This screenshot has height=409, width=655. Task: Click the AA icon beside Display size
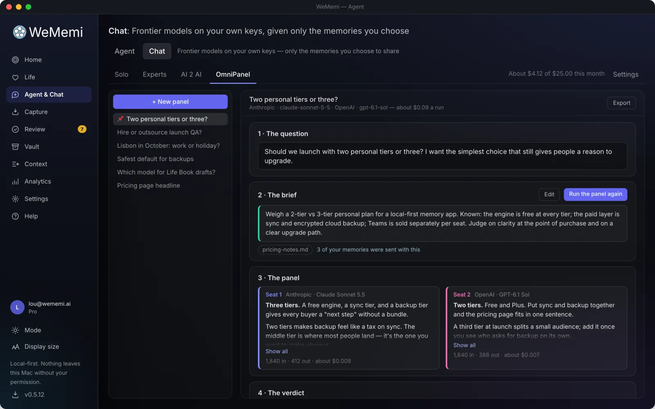point(16,347)
